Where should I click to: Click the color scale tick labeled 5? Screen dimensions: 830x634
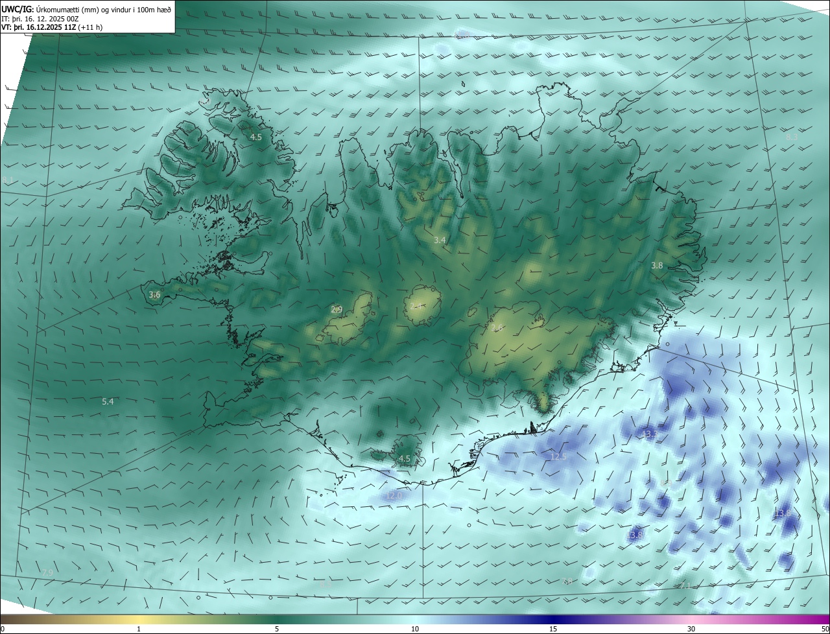point(277,629)
